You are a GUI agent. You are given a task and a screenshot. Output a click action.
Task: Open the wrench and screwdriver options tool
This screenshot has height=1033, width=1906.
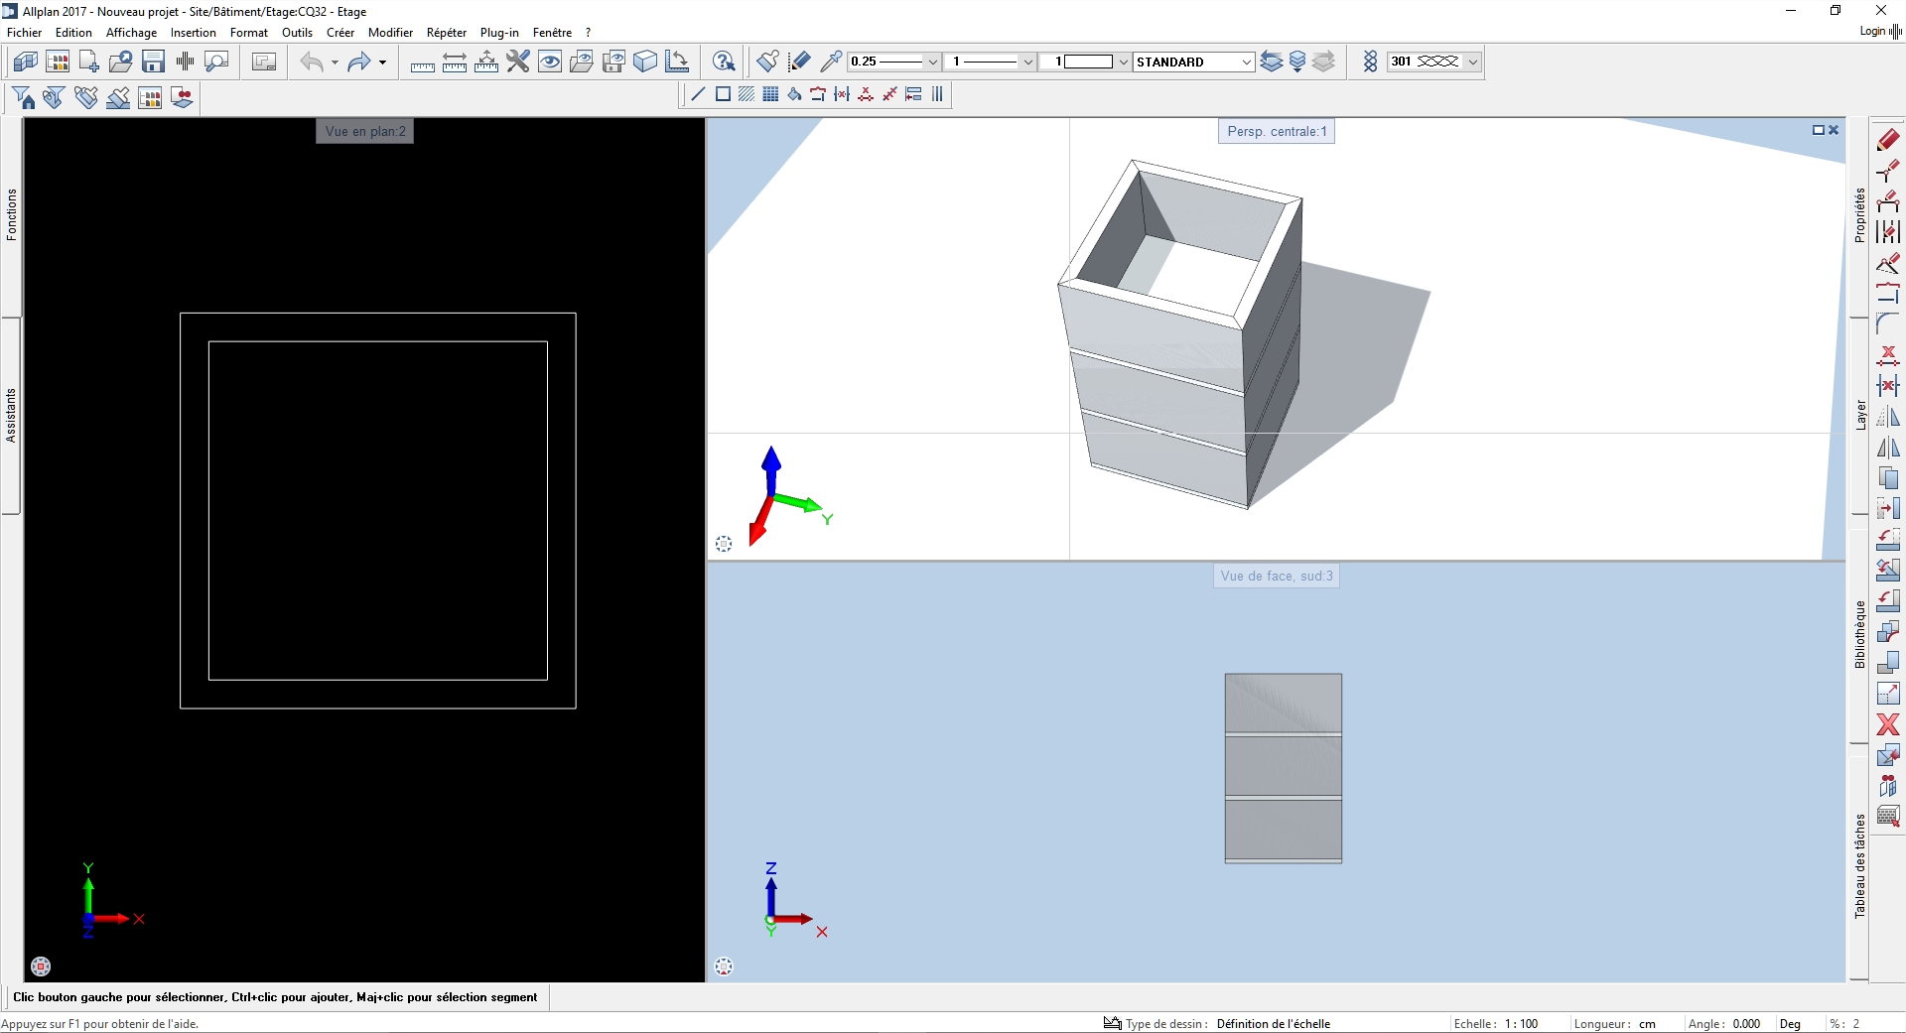click(518, 62)
